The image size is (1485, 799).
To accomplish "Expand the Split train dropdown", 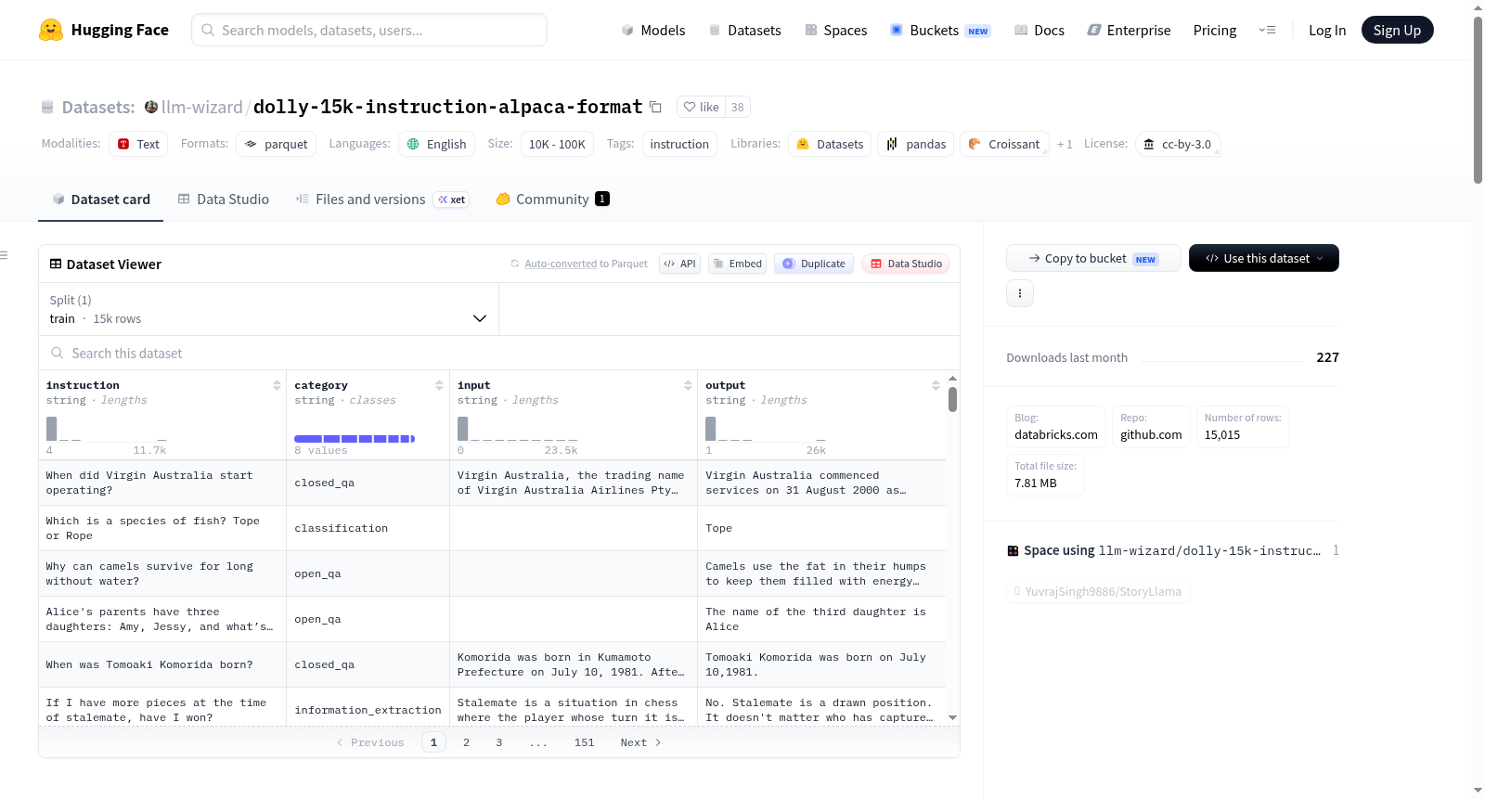I will click(269, 309).
